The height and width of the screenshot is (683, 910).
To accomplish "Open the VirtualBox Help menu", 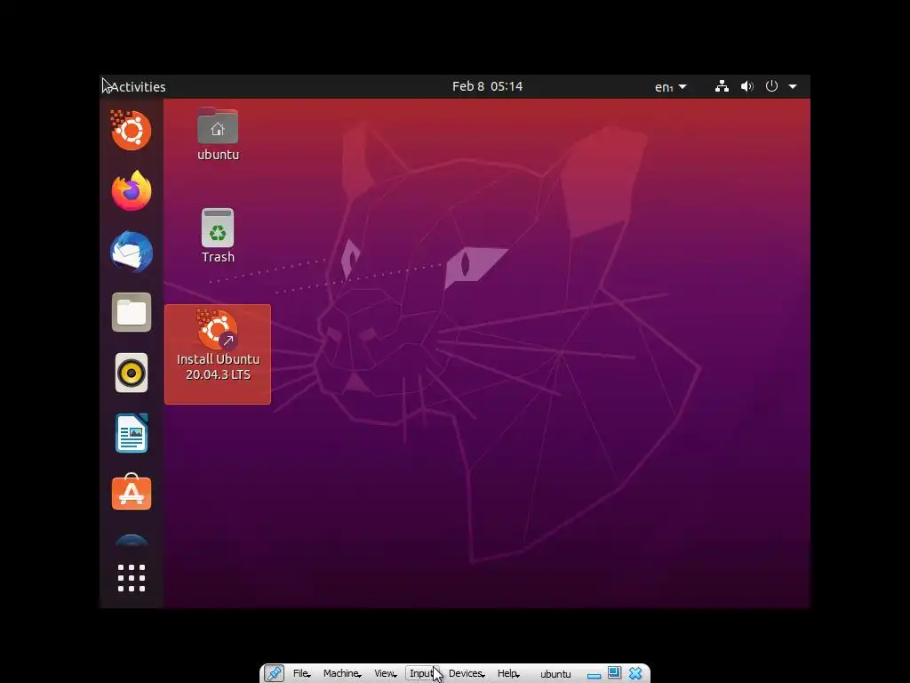I will (x=507, y=673).
